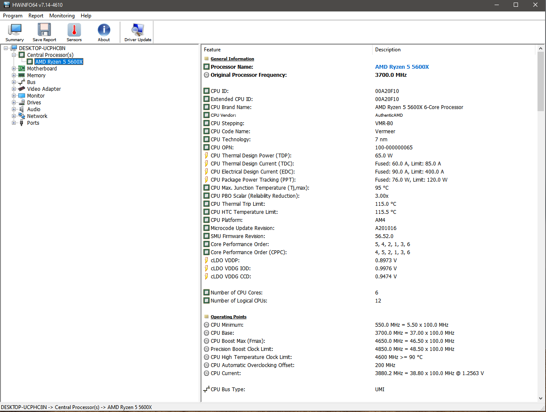Screen dimensions: 546x412
Task: Click the CPU Boost Max (Fmax) row label
Action: [238, 341]
